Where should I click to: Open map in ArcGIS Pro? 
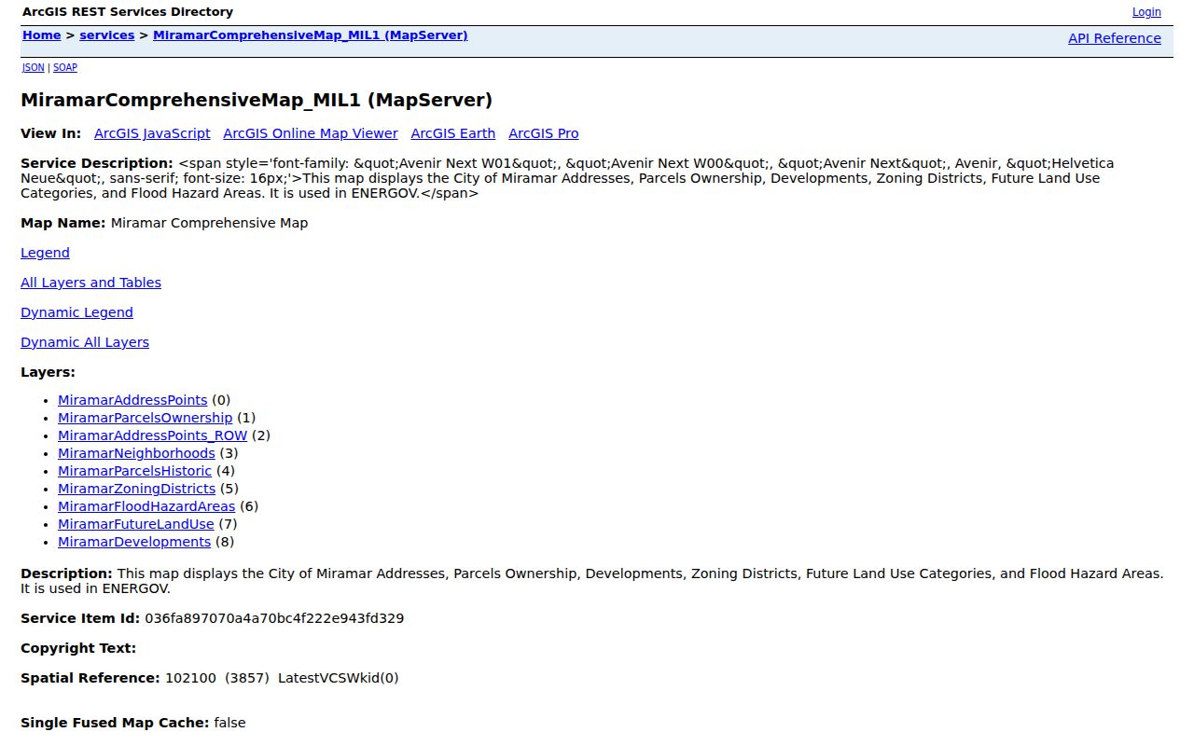coord(544,133)
